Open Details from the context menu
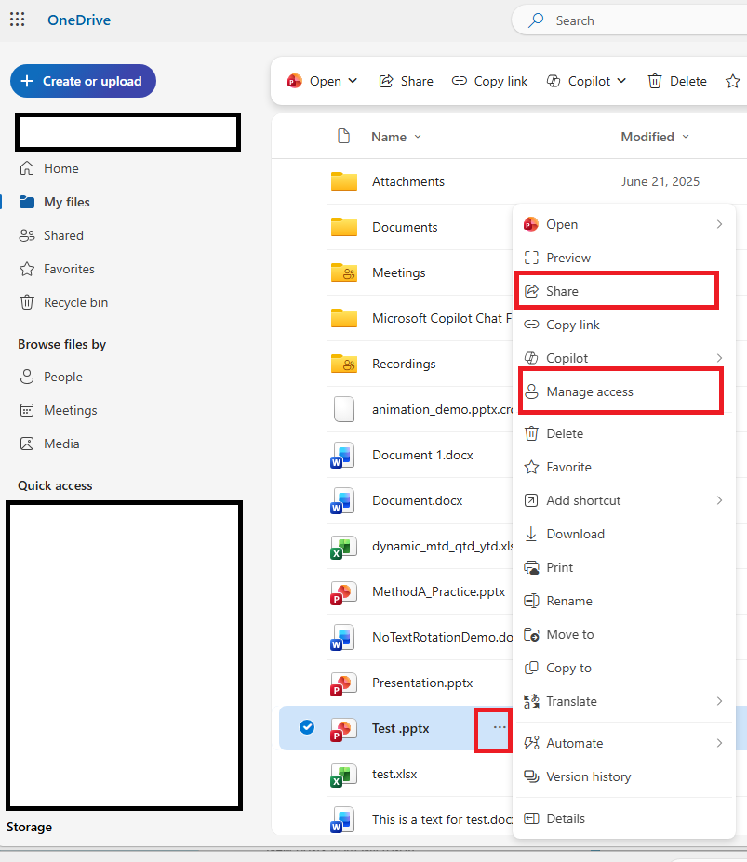Image resolution: width=747 pixels, height=862 pixels. coord(624,818)
